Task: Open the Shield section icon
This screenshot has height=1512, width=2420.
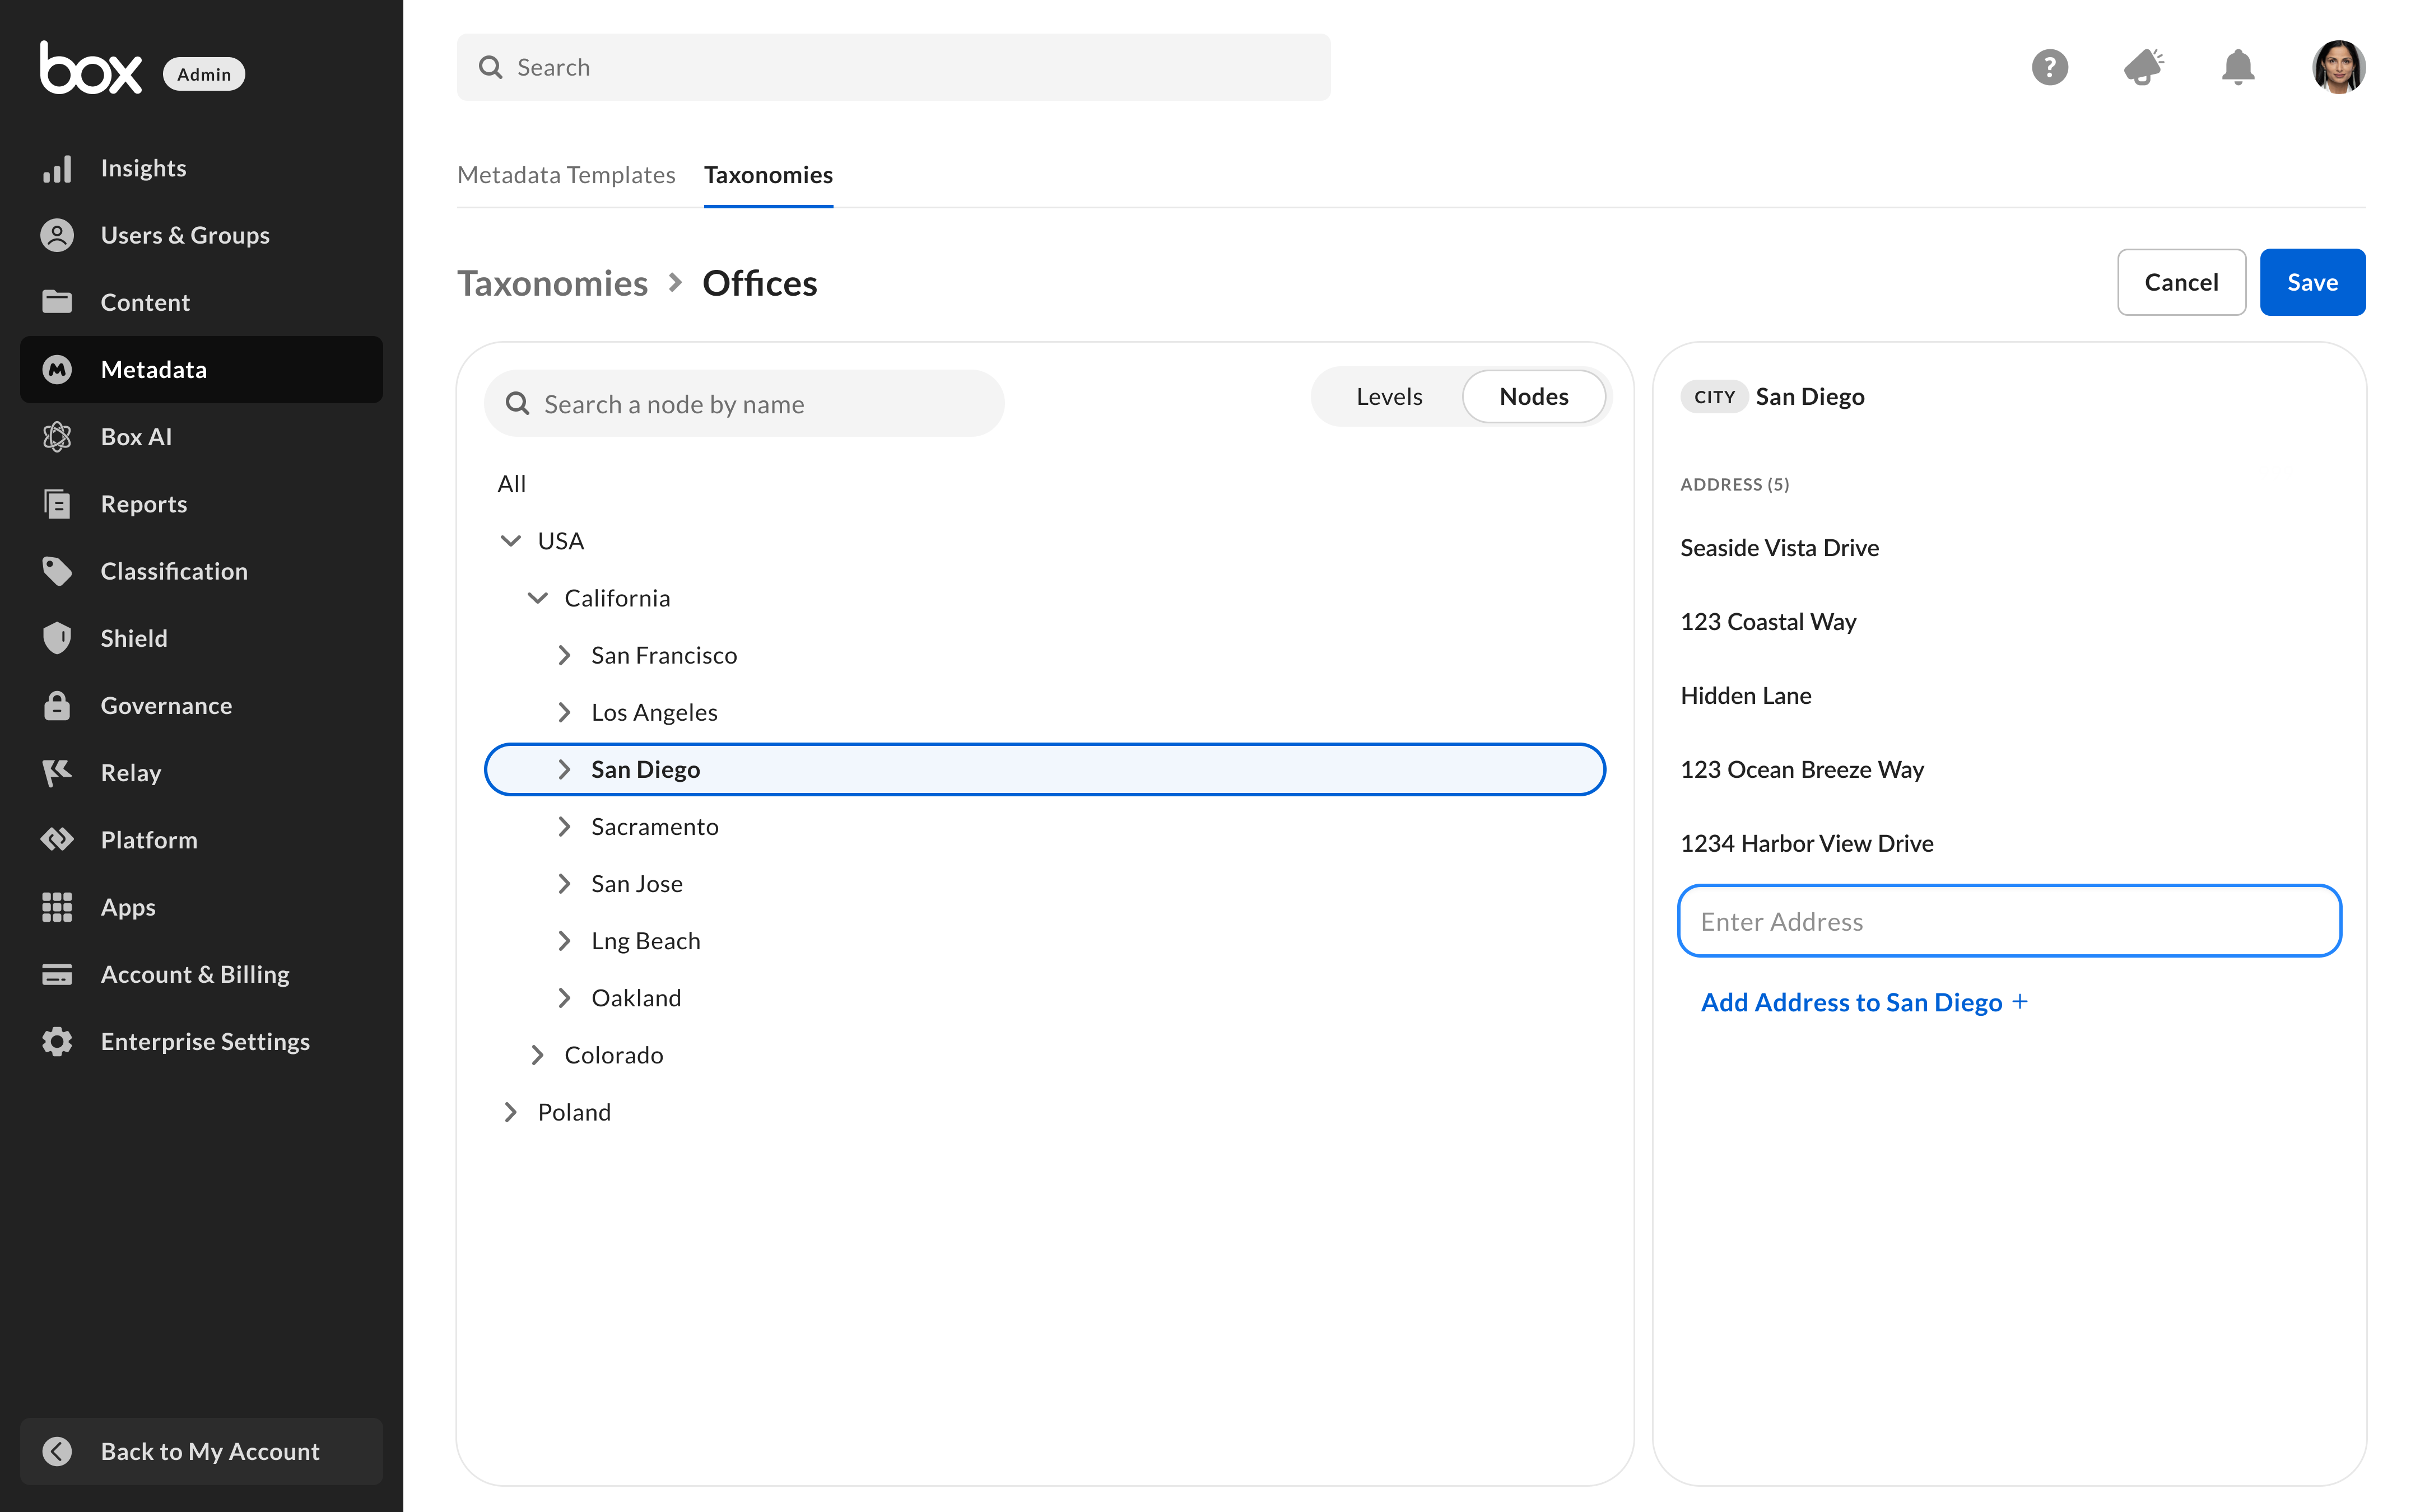Action: [57, 638]
